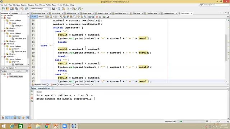Switch to the Geometry.java tab
Image resolution: width=230 pixels, height=129 pixels.
[103, 13]
